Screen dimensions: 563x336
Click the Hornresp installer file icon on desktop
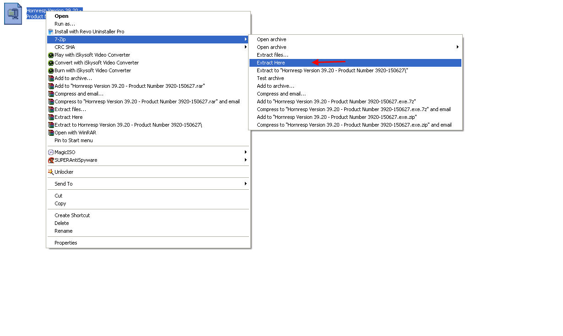coord(13,14)
